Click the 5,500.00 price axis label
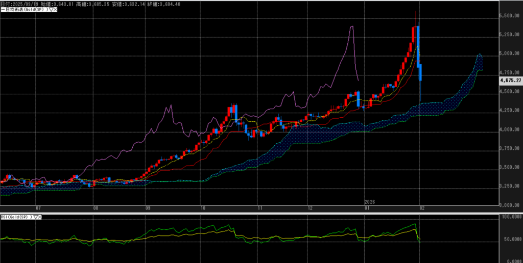This screenshot has height=263, width=523. click(511, 16)
